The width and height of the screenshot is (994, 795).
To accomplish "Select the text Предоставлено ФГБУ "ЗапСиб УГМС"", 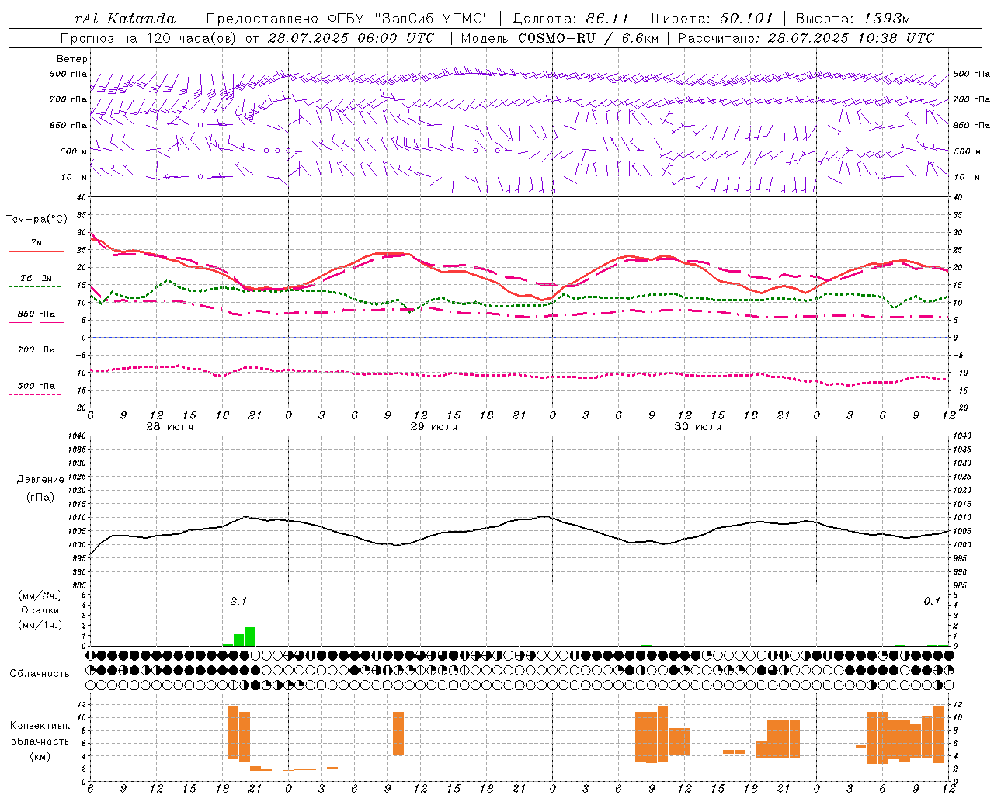I will pyautogui.click(x=349, y=19).
